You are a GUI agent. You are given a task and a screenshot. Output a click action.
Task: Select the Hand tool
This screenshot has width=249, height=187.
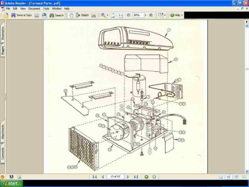pos(71,15)
